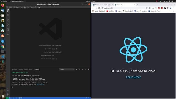
Task: Open the Maps bookmark
Action: click(x=119, y=11)
